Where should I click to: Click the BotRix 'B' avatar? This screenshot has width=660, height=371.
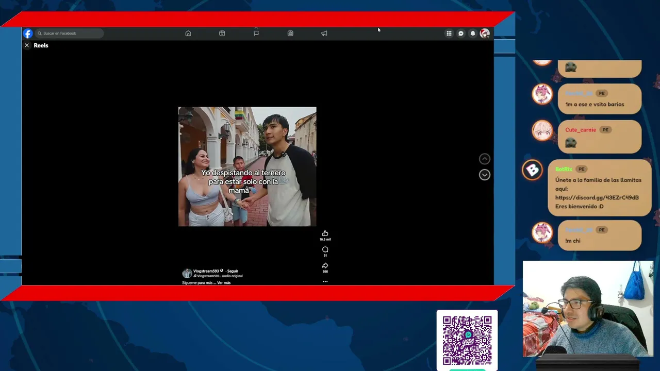[x=532, y=170]
